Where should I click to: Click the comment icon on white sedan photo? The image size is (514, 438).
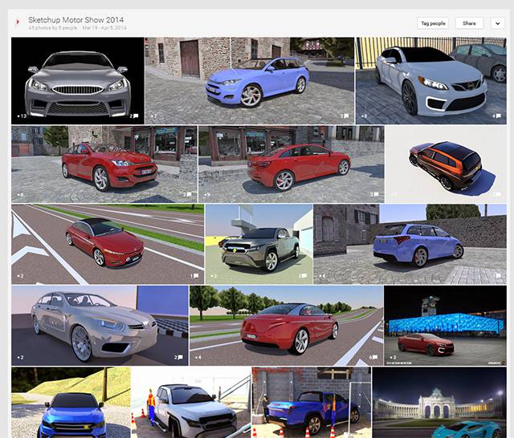pyautogui.click(x=498, y=116)
